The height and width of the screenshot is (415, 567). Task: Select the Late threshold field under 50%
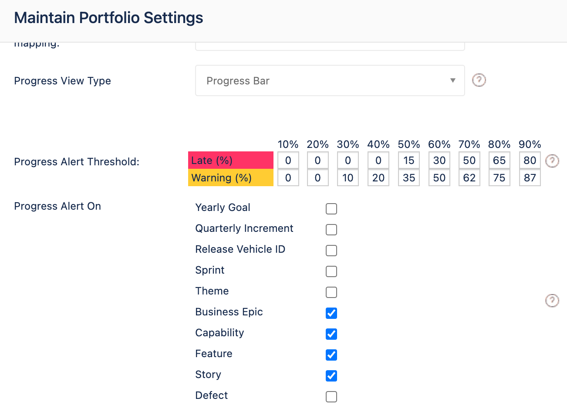pos(408,160)
